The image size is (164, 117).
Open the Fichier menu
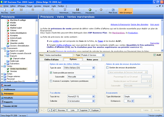pos(6,6)
